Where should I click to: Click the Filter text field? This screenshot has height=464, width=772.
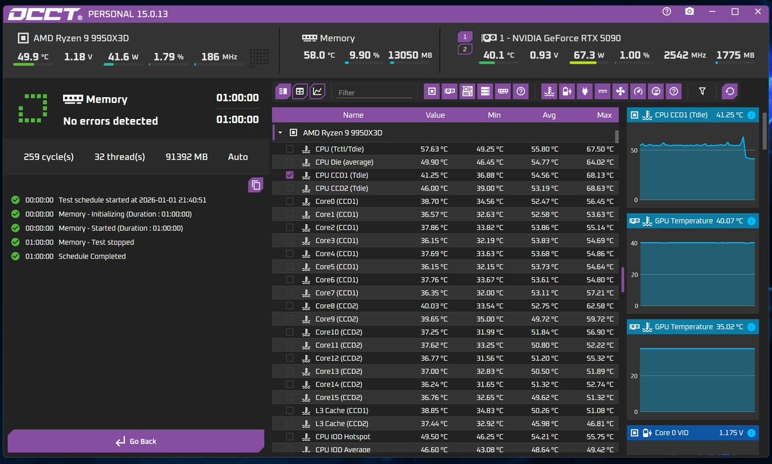pyautogui.click(x=374, y=92)
